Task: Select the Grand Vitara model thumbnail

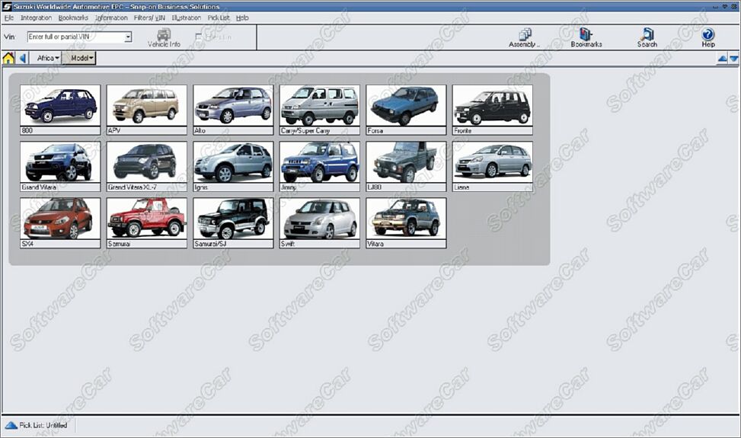Action: (x=59, y=162)
